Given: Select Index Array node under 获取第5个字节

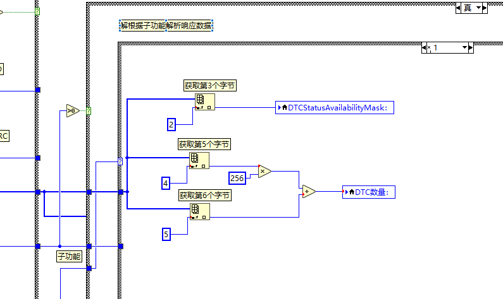Looking at the screenshot, I should pos(199,160).
